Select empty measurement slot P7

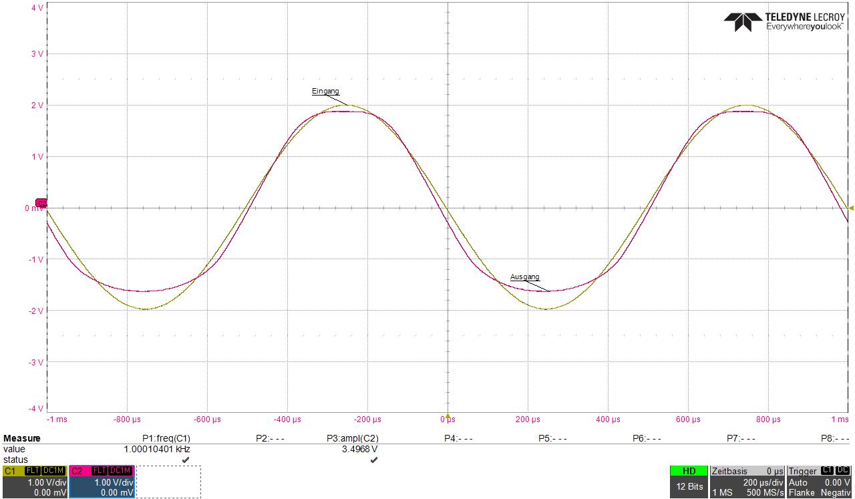coord(741,438)
